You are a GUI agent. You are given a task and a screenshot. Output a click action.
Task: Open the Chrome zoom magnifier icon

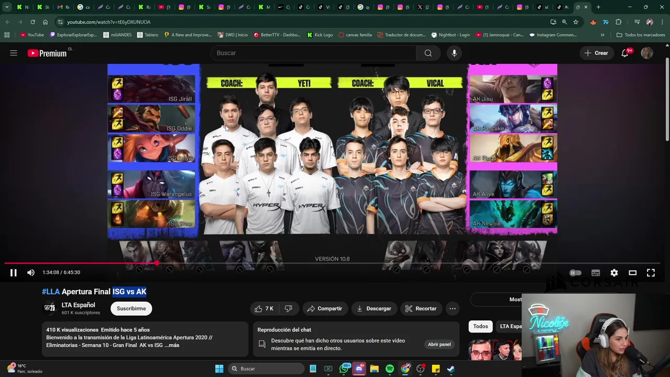tap(564, 22)
